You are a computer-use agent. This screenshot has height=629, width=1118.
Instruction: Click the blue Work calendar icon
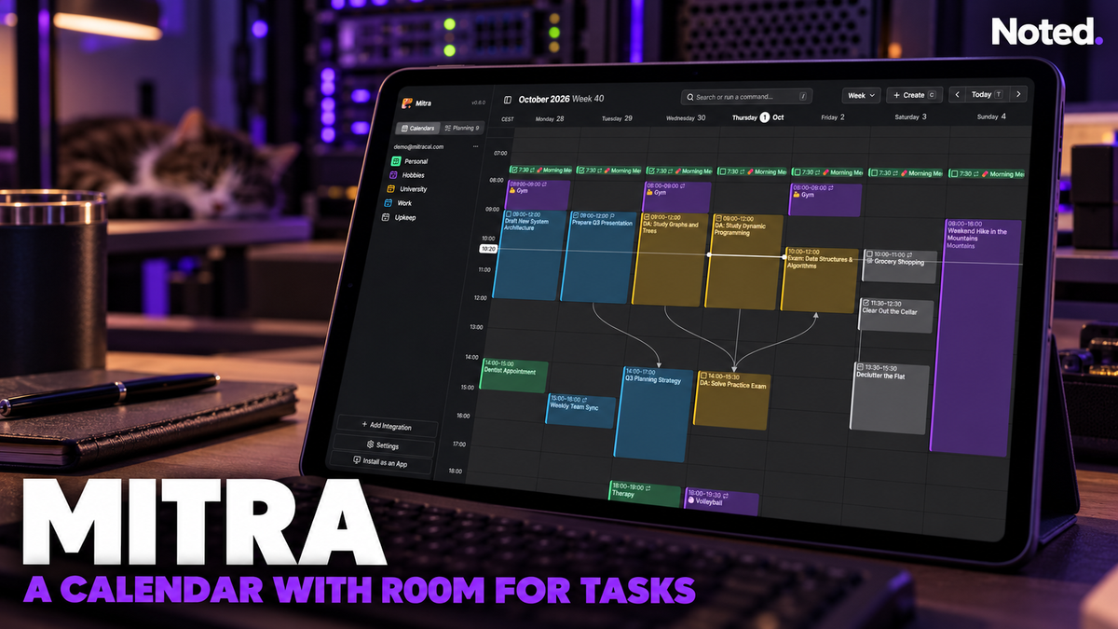(389, 203)
